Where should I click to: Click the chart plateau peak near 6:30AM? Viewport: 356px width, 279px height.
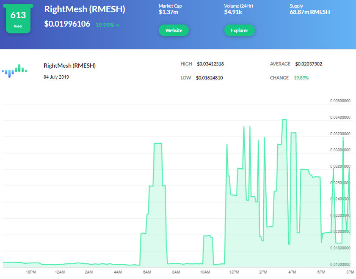coord(158,143)
